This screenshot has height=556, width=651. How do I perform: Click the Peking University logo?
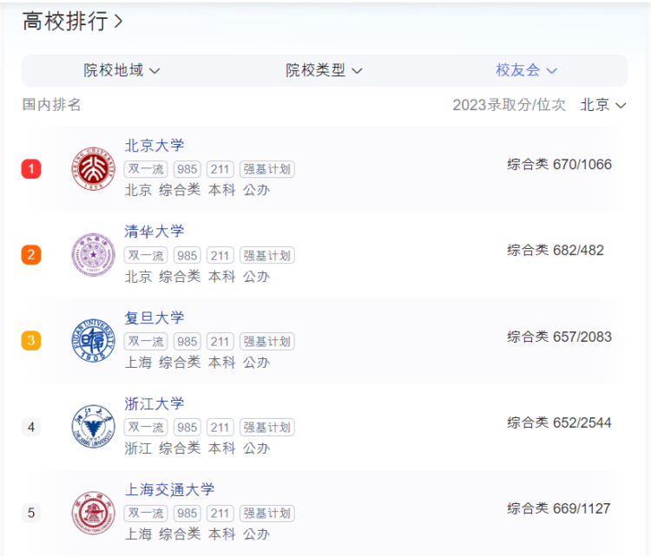point(94,169)
